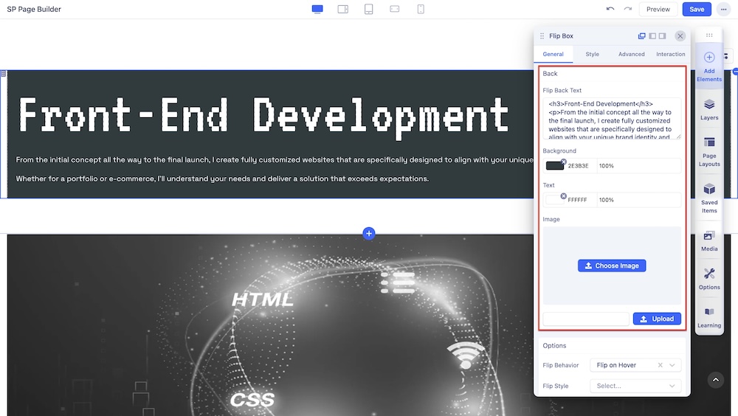Switch to the Style tab
The width and height of the screenshot is (738, 416).
[592, 54]
